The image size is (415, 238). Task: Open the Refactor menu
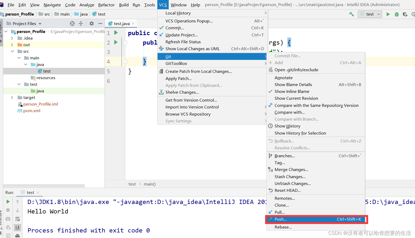(x=106, y=5)
